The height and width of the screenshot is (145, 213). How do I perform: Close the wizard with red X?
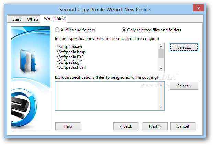tap(198, 8)
